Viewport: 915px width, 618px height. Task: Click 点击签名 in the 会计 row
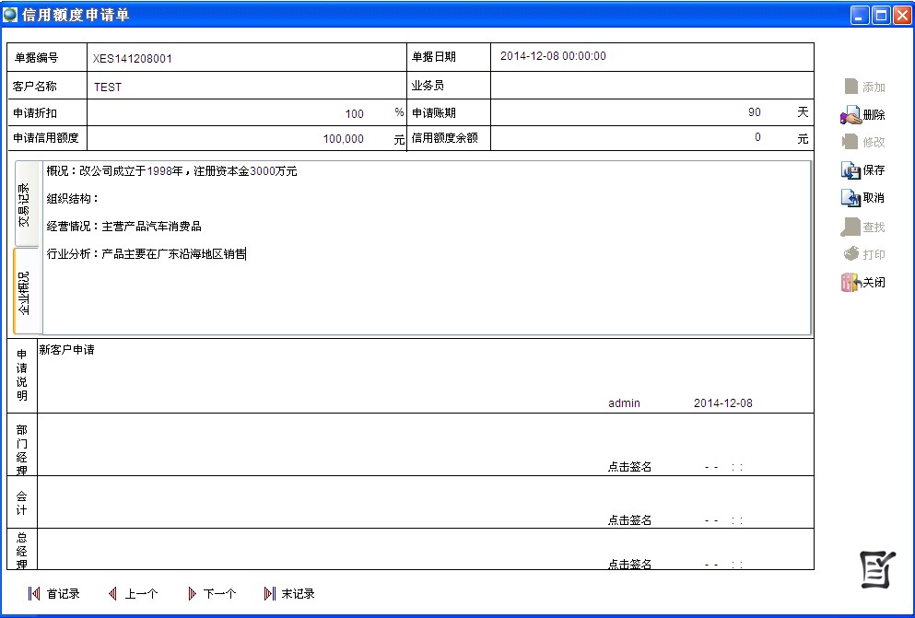629,520
